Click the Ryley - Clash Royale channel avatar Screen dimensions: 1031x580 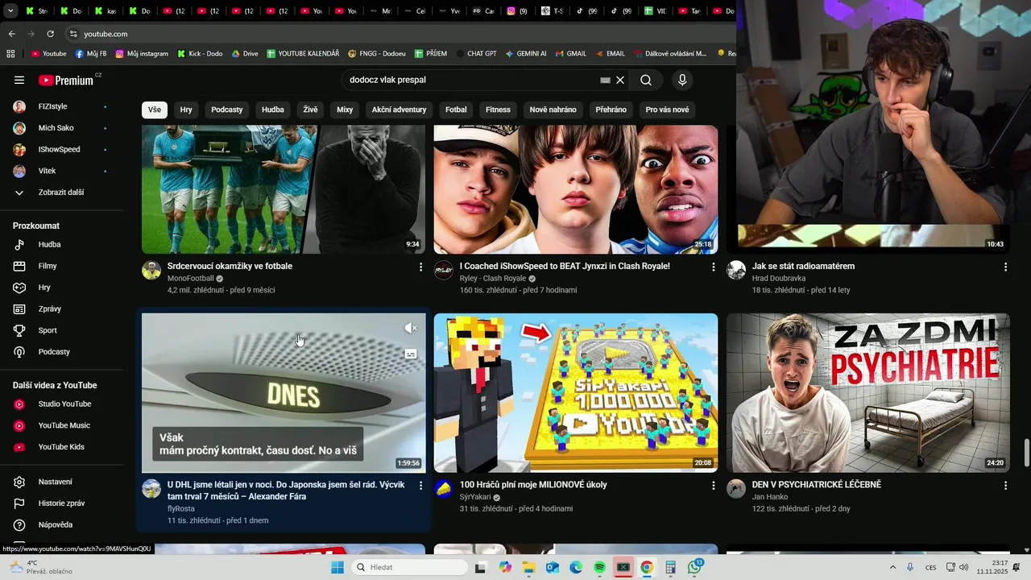pos(444,270)
